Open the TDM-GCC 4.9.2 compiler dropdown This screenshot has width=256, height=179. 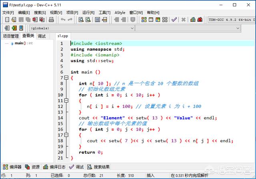[x=231, y=20]
